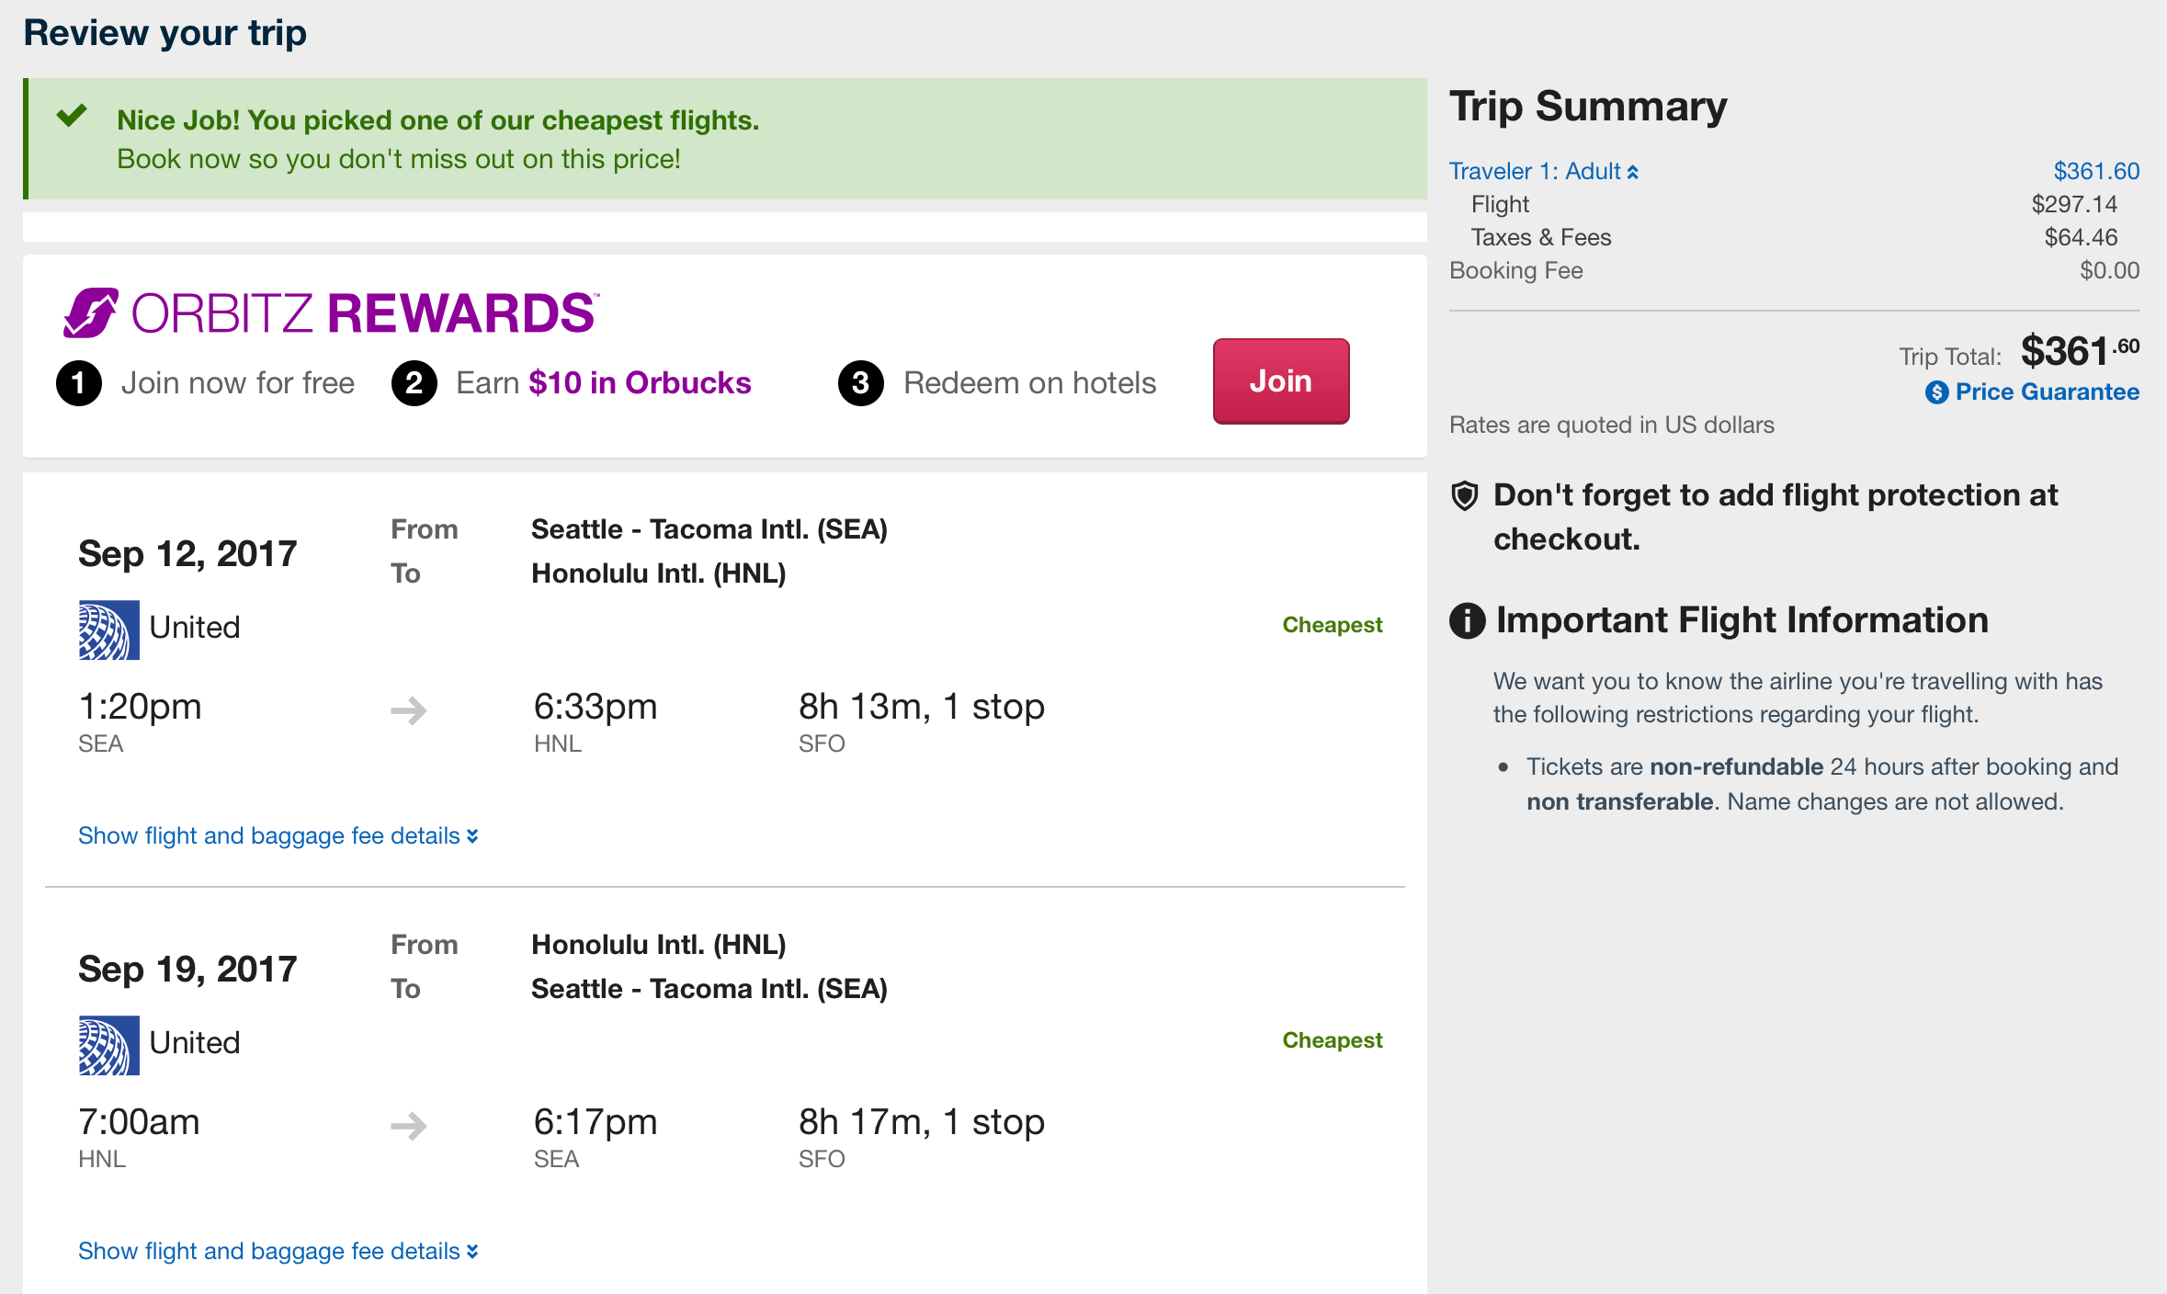This screenshot has height=1294, width=2167.
Task: Click the Traveler 1 $361.60 price link
Action: (x=2096, y=172)
